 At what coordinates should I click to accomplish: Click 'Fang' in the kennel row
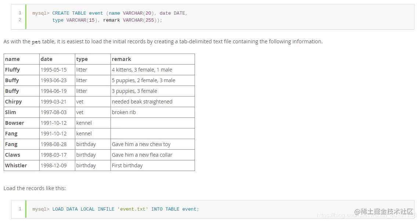tap(11, 134)
